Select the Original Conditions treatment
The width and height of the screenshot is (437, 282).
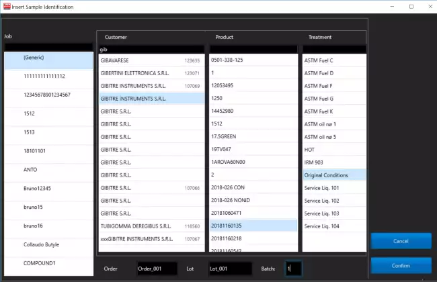coord(334,175)
